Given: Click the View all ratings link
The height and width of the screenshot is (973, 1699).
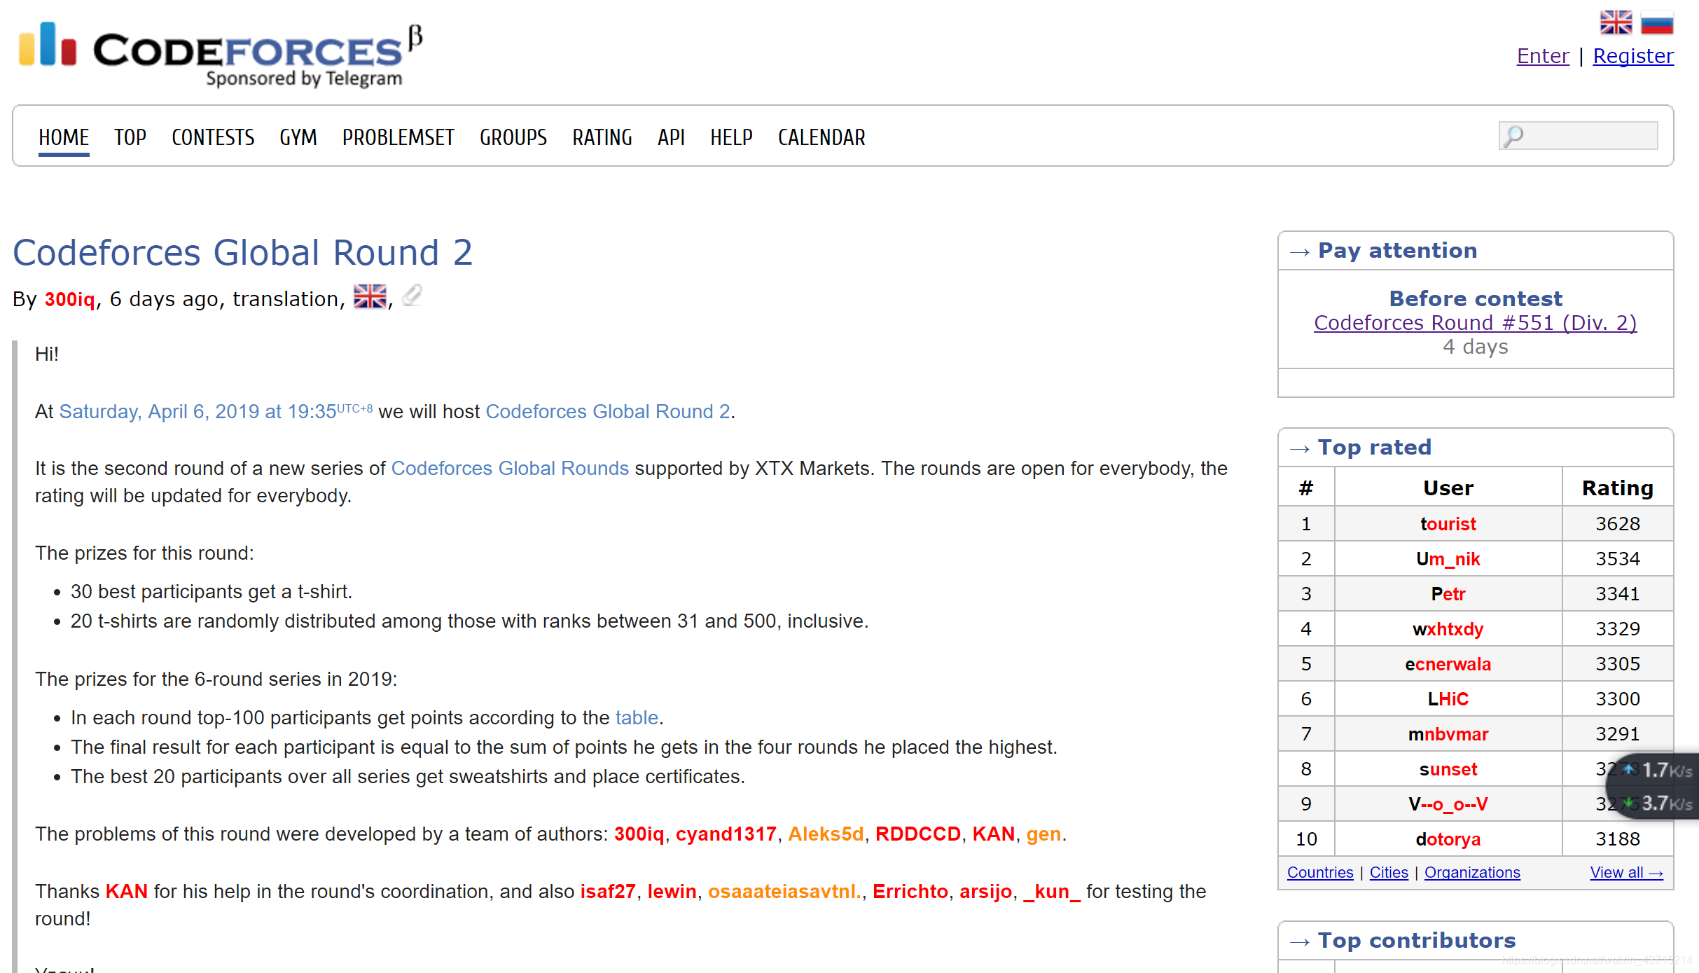Looking at the screenshot, I should (1626, 873).
